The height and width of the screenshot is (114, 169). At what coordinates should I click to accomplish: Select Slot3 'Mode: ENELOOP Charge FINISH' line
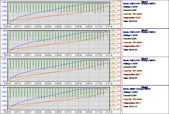click(x=139, y=60)
